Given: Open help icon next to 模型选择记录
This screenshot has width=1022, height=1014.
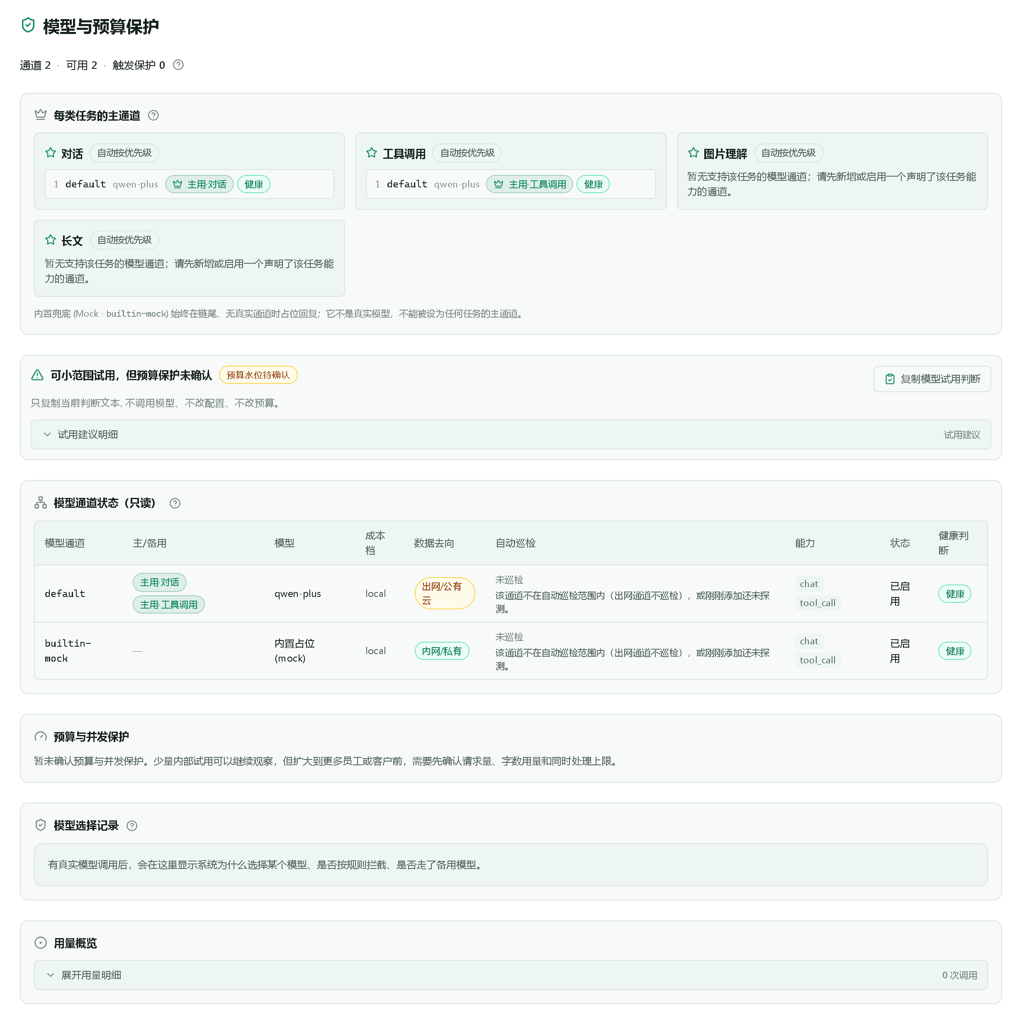Looking at the screenshot, I should click(132, 826).
